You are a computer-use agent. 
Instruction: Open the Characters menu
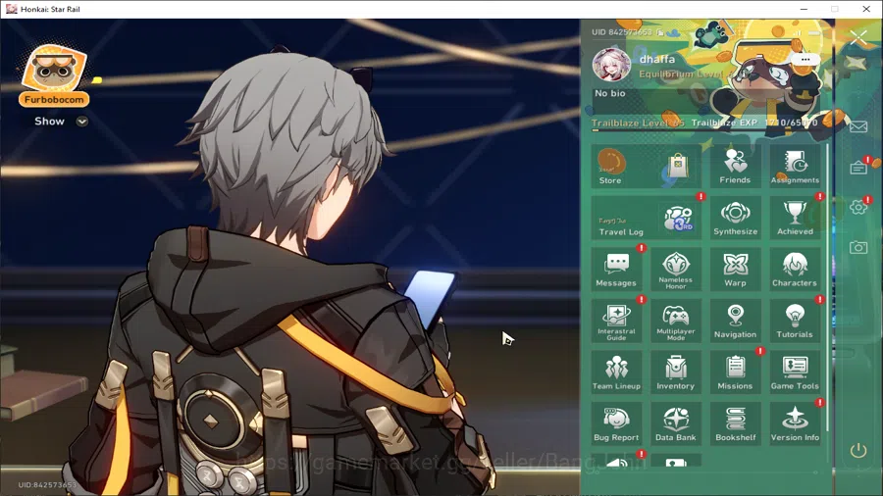[x=795, y=270]
